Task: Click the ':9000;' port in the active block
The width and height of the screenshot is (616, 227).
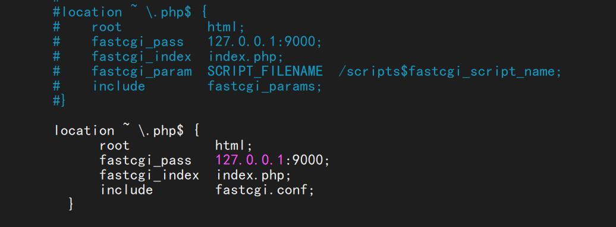Action: tap(307, 160)
